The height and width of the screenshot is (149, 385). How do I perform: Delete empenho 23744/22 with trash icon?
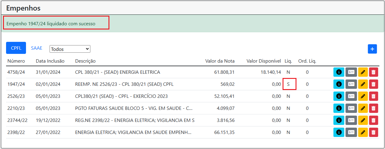[x=374, y=120]
